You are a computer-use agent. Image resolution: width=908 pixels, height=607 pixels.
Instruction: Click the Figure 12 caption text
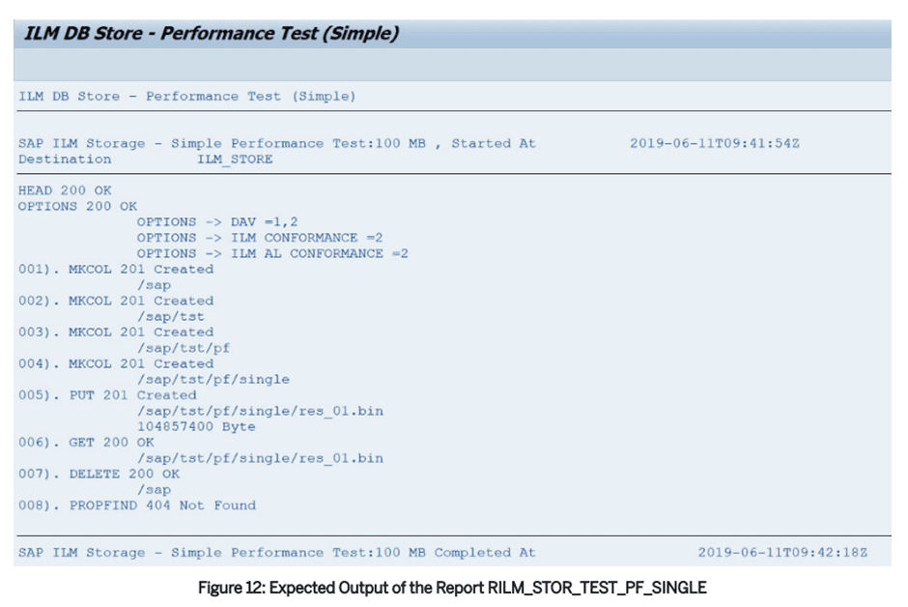[453, 588]
